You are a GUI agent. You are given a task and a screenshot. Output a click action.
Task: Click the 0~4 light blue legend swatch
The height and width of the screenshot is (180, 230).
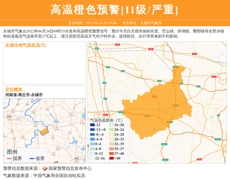click(x=92, y=144)
